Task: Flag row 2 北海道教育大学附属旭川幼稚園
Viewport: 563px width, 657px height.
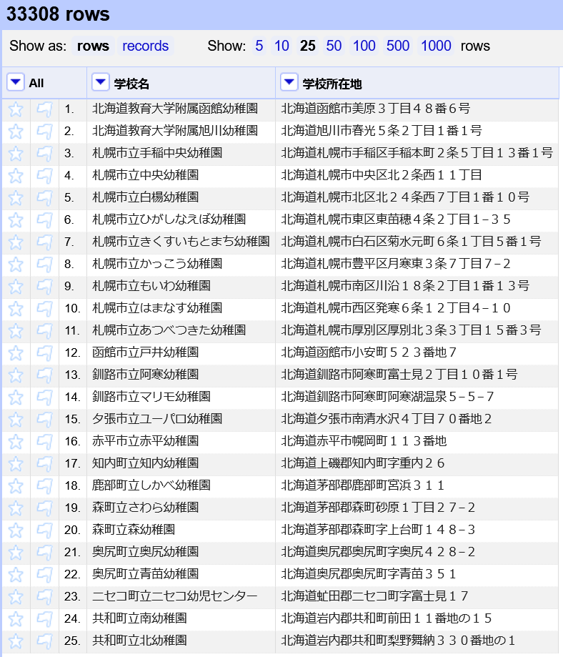Action: [x=44, y=132]
